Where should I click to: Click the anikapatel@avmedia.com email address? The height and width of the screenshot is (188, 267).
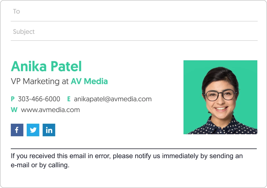click(x=113, y=99)
